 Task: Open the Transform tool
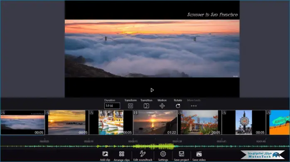[x=130, y=106]
